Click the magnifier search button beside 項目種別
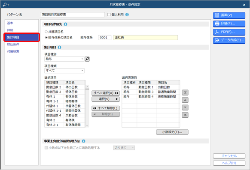 coord(87,59)
